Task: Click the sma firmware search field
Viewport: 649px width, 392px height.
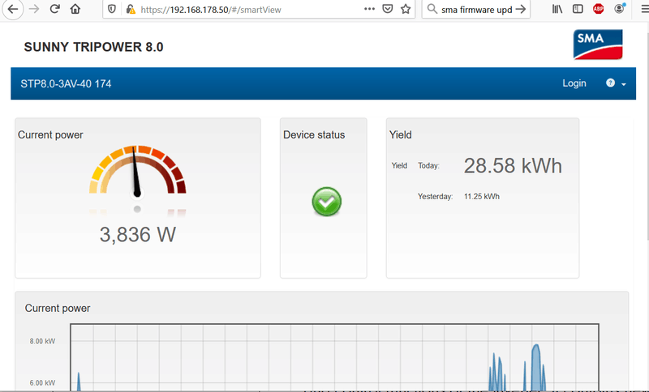Action: (x=476, y=10)
